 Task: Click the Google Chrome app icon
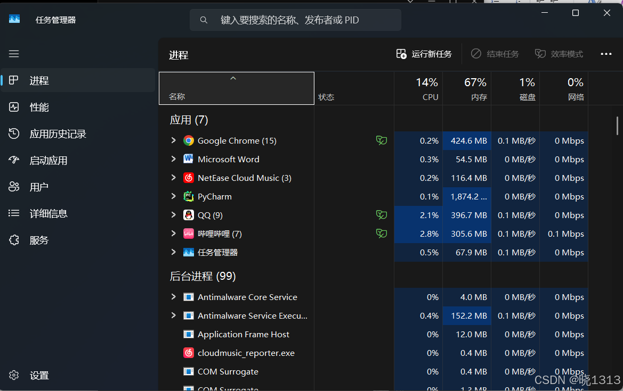[188, 141]
